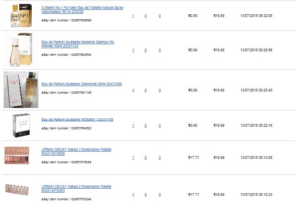Click first '0' link in Naked 3 row

click(x=145, y=158)
